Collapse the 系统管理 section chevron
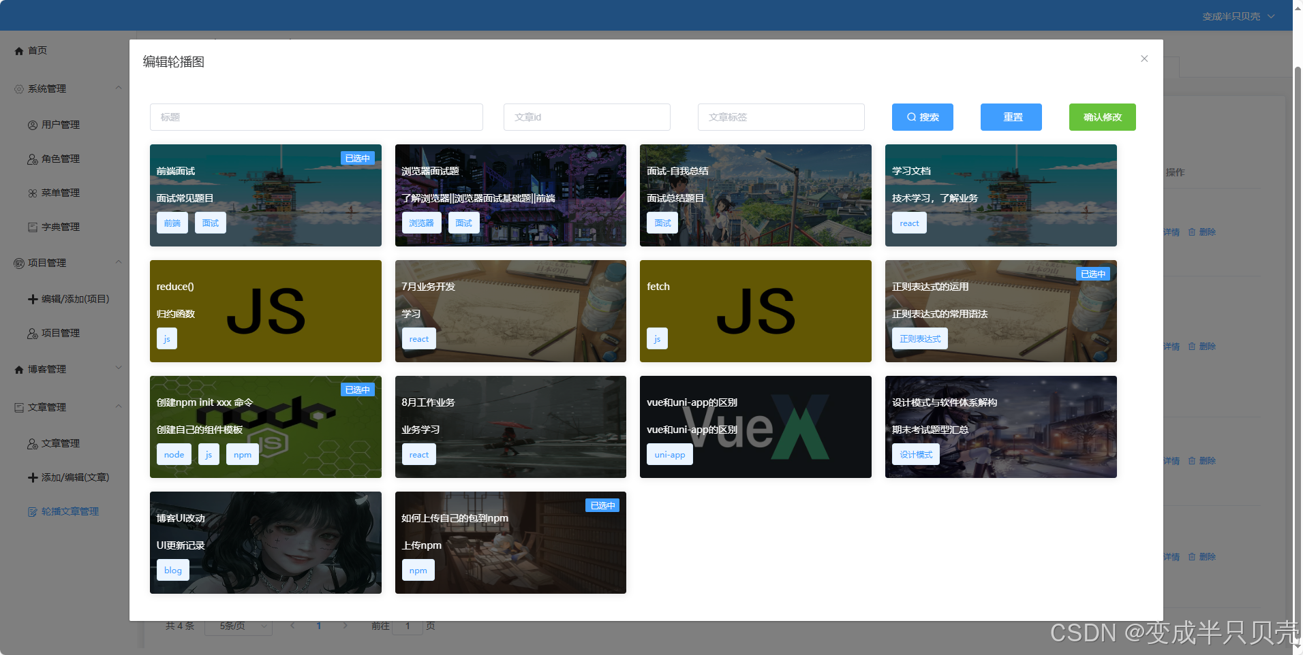Screen dimensions: 1303x655 pyautogui.click(x=119, y=87)
